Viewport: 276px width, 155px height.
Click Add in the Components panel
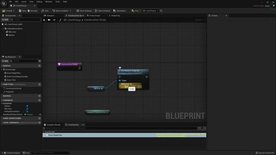click(x=5, y=19)
